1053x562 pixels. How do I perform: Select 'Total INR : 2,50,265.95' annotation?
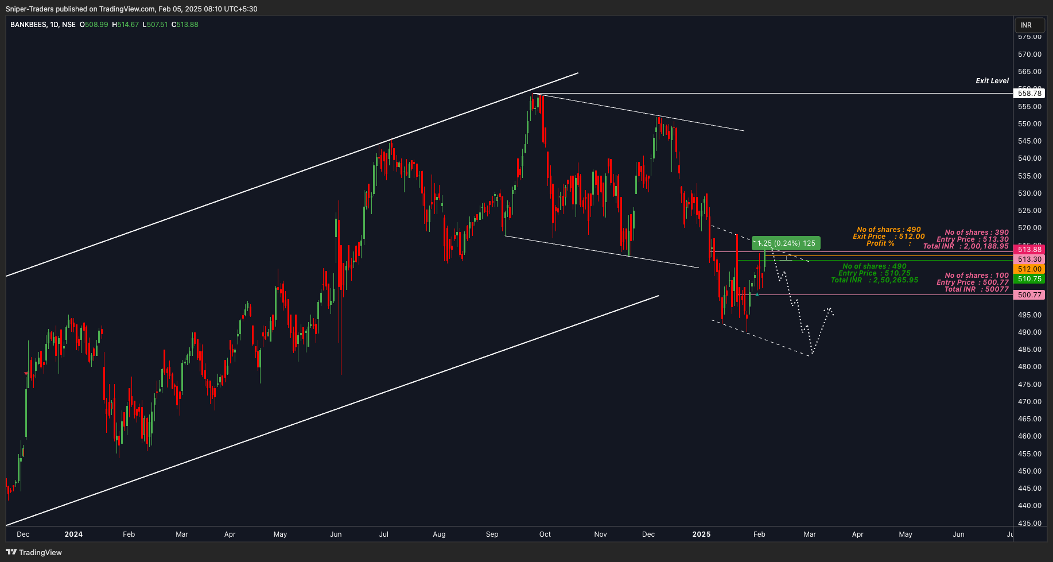875,280
